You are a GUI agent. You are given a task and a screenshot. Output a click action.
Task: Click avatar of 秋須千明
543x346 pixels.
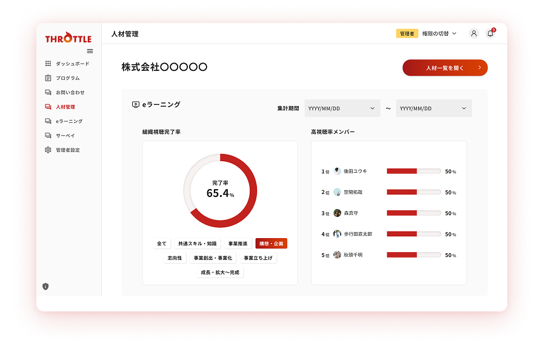[337, 255]
